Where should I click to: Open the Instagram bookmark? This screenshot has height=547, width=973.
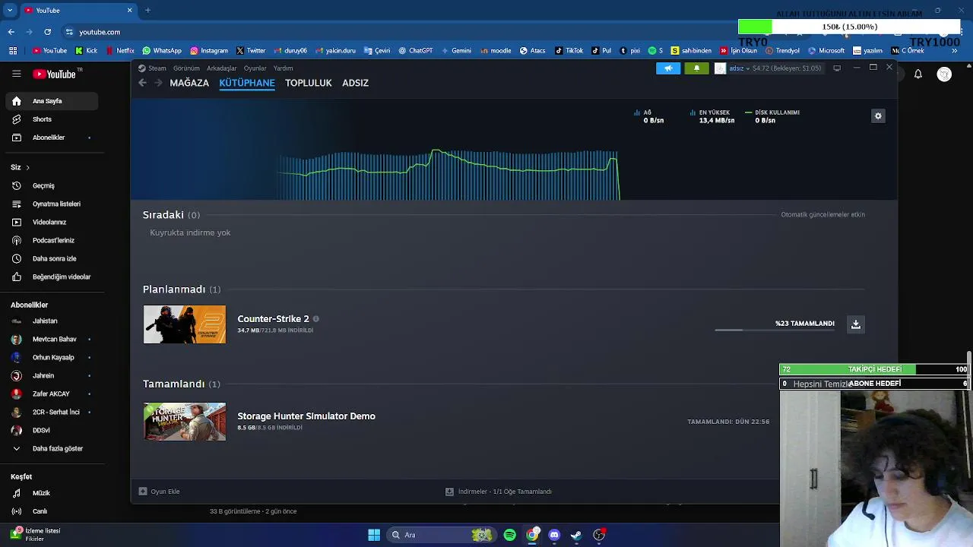[x=209, y=51]
